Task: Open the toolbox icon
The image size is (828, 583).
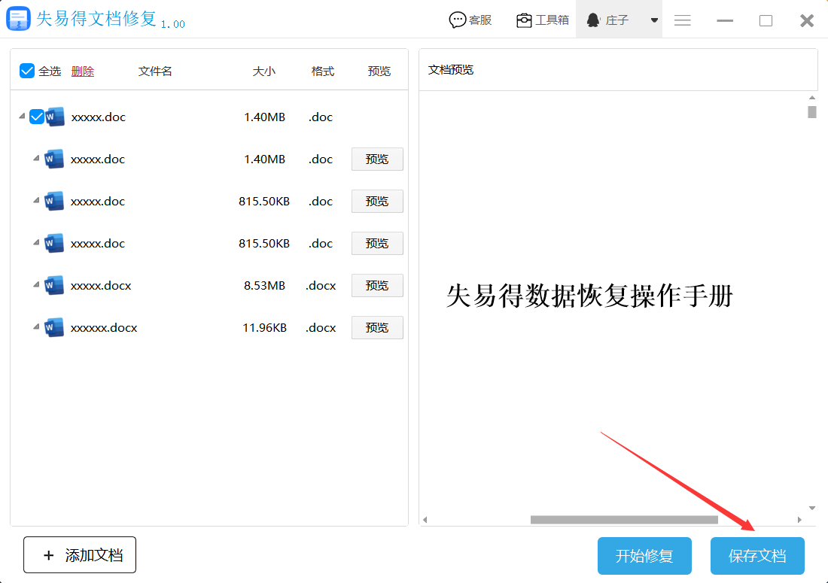Action: [x=524, y=20]
